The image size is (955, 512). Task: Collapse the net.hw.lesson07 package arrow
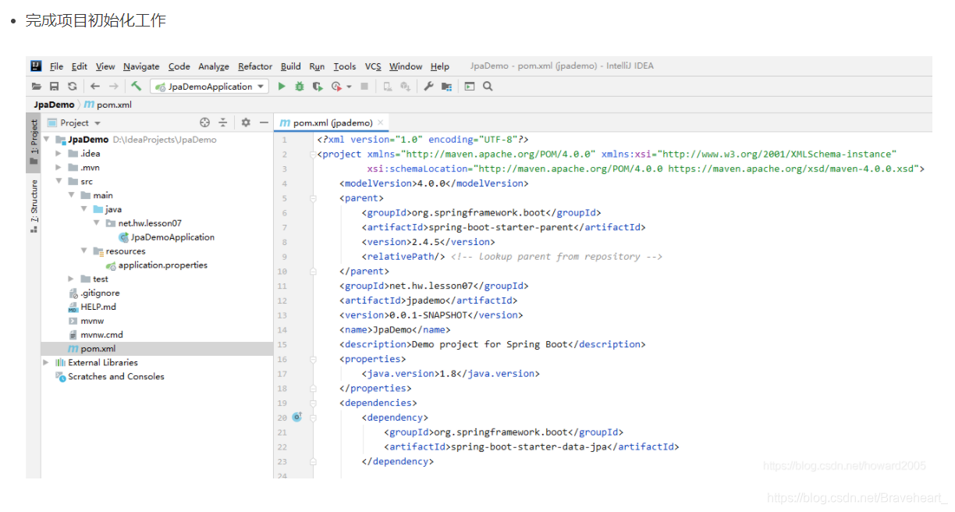(x=97, y=223)
